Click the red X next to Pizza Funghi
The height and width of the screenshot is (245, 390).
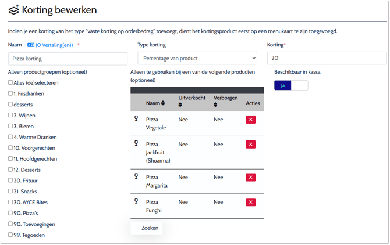tap(250, 202)
